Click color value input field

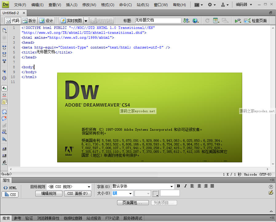point(170,193)
